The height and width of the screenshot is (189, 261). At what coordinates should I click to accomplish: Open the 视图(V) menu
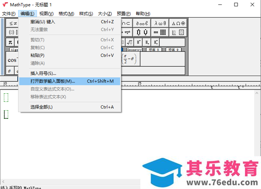click(x=46, y=14)
